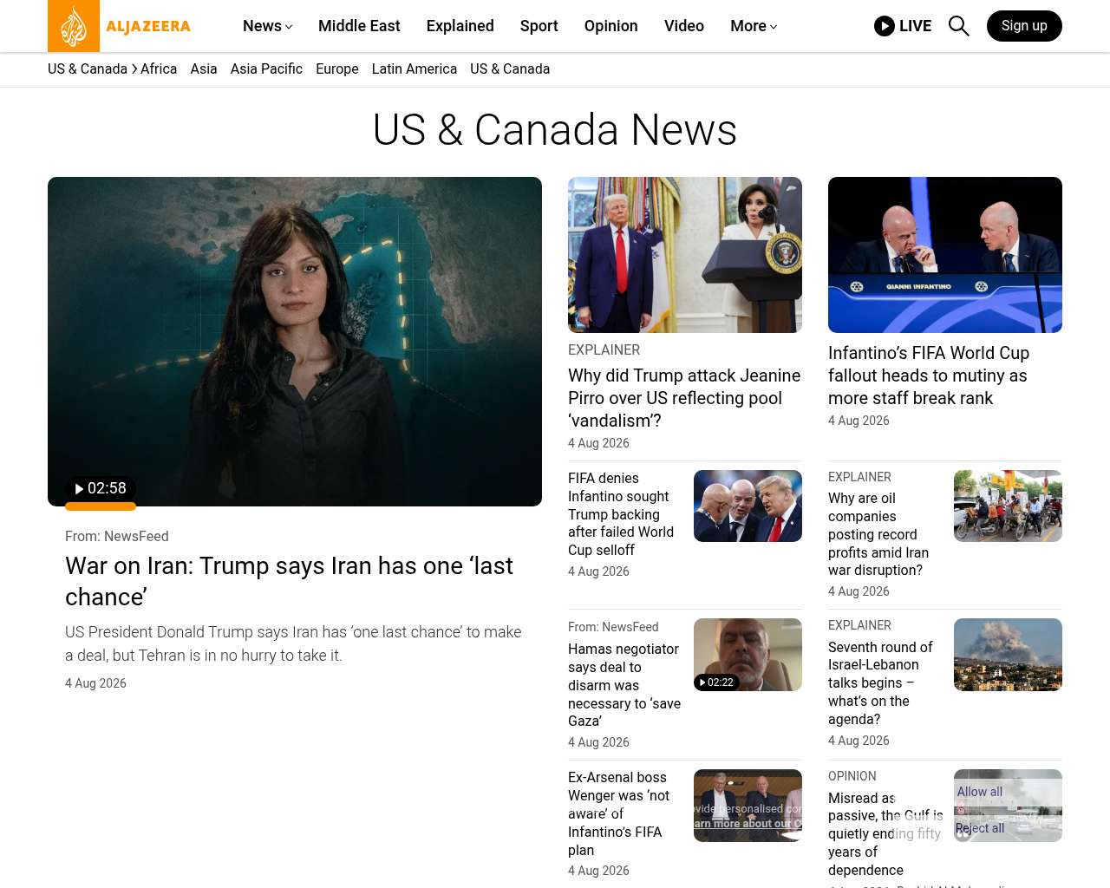Screen dimensions: 1110x888
Task: Click the date under the Pirro headline
Action: (x=598, y=443)
